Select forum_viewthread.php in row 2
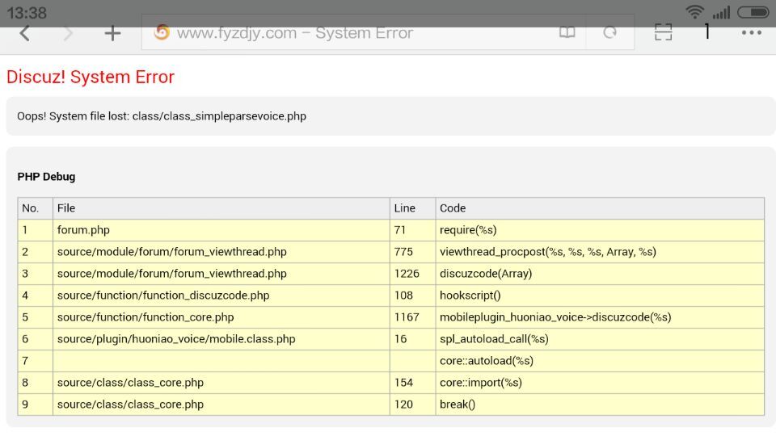This screenshot has width=776, height=436. tap(221, 252)
